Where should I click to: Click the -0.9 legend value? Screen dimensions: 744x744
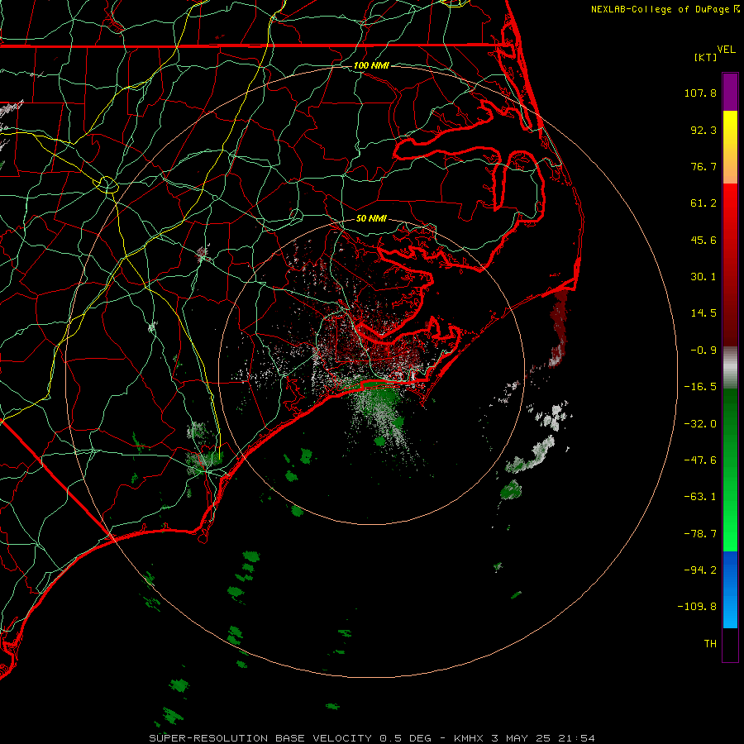click(x=703, y=351)
